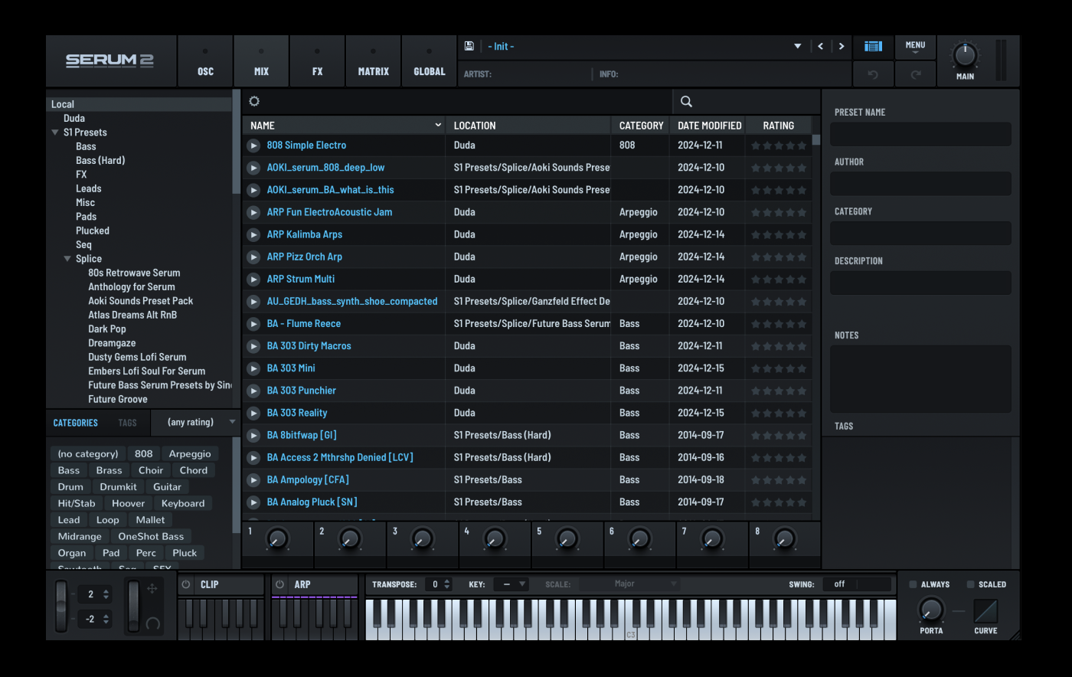The height and width of the screenshot is (677, 1072).
Task: Play preview for BA 8bitfwap [GI]
Action: click(x=253, y=435)
